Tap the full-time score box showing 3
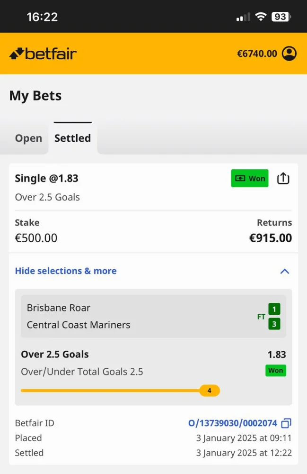 pos(274,324)
